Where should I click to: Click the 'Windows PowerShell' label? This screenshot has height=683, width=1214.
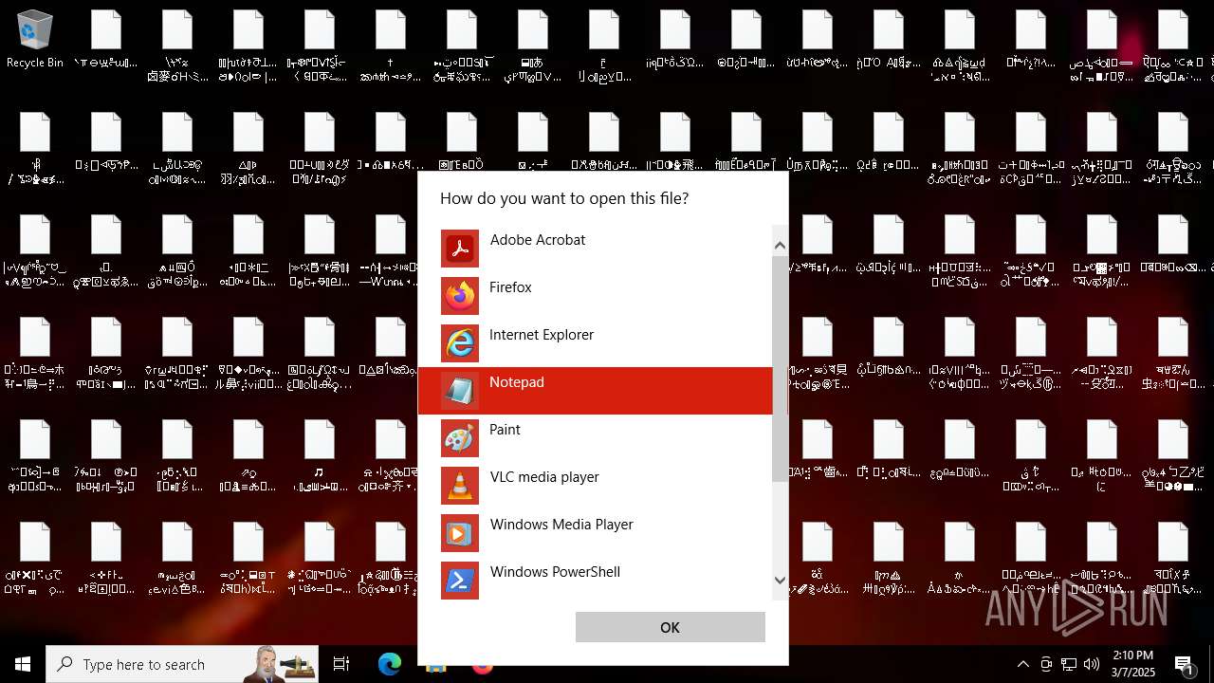(x=555, y=572)
